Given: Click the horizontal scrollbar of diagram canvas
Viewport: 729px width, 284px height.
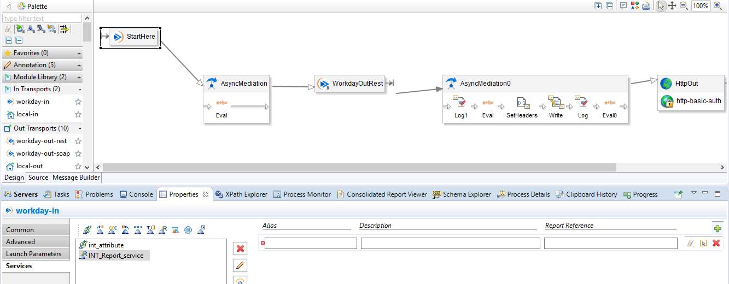Looking at the screenshot, I should tap(359, 167).
